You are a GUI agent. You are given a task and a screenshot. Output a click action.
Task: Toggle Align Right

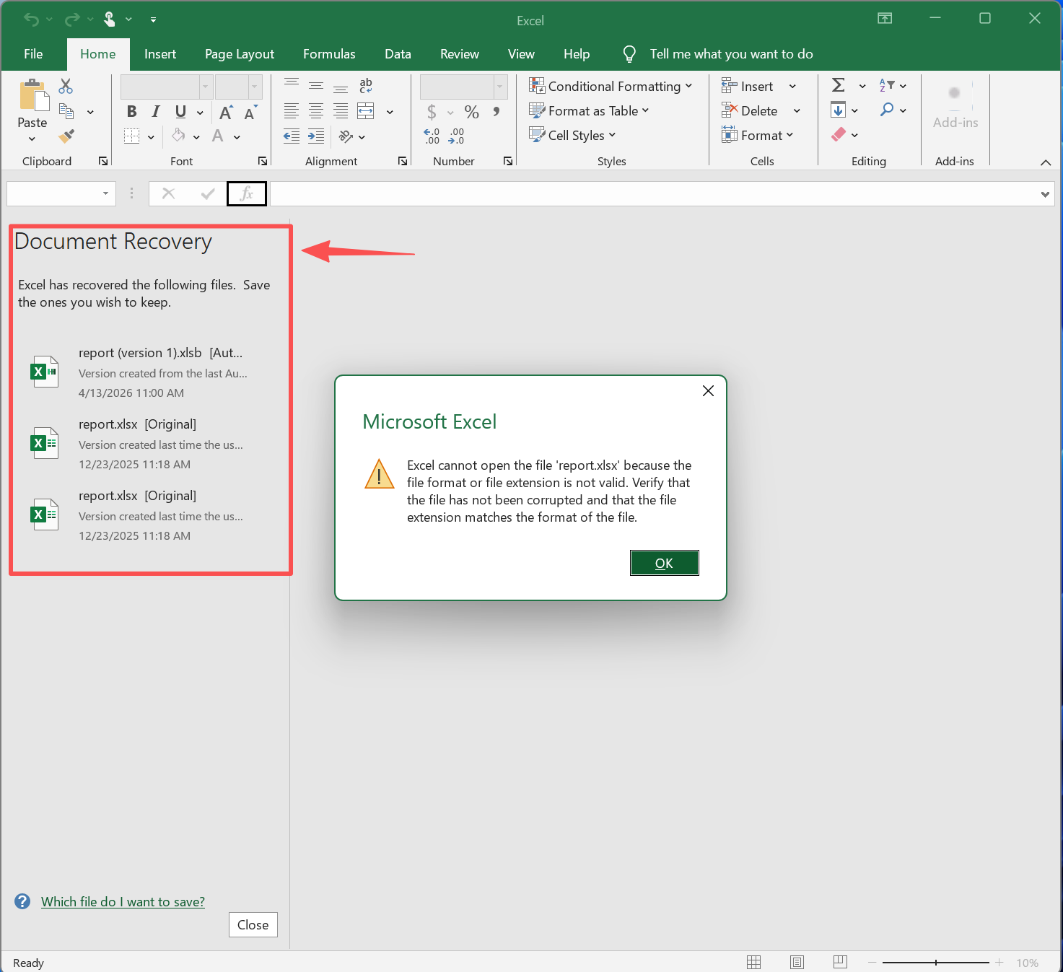click(x=341, y=111)
